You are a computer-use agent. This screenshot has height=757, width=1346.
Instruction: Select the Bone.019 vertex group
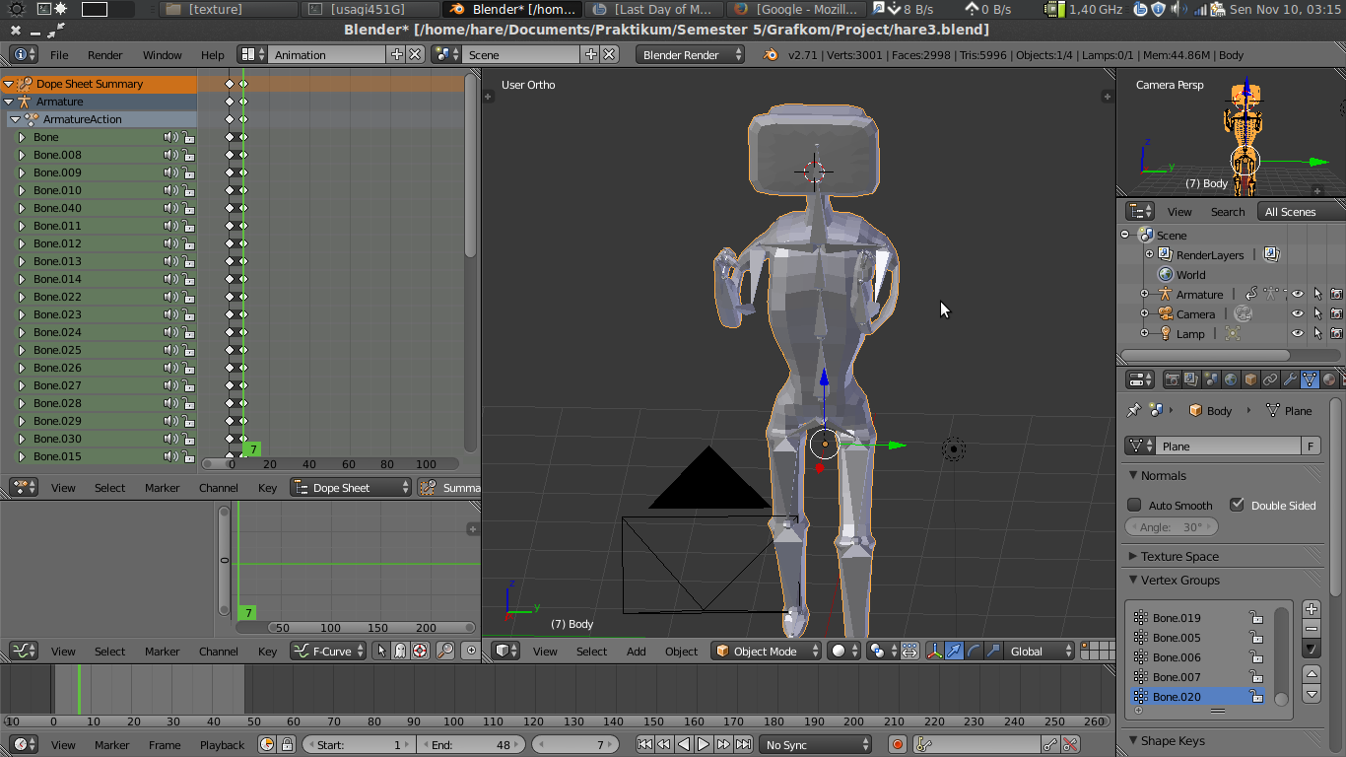click(x=1177, y=618)
